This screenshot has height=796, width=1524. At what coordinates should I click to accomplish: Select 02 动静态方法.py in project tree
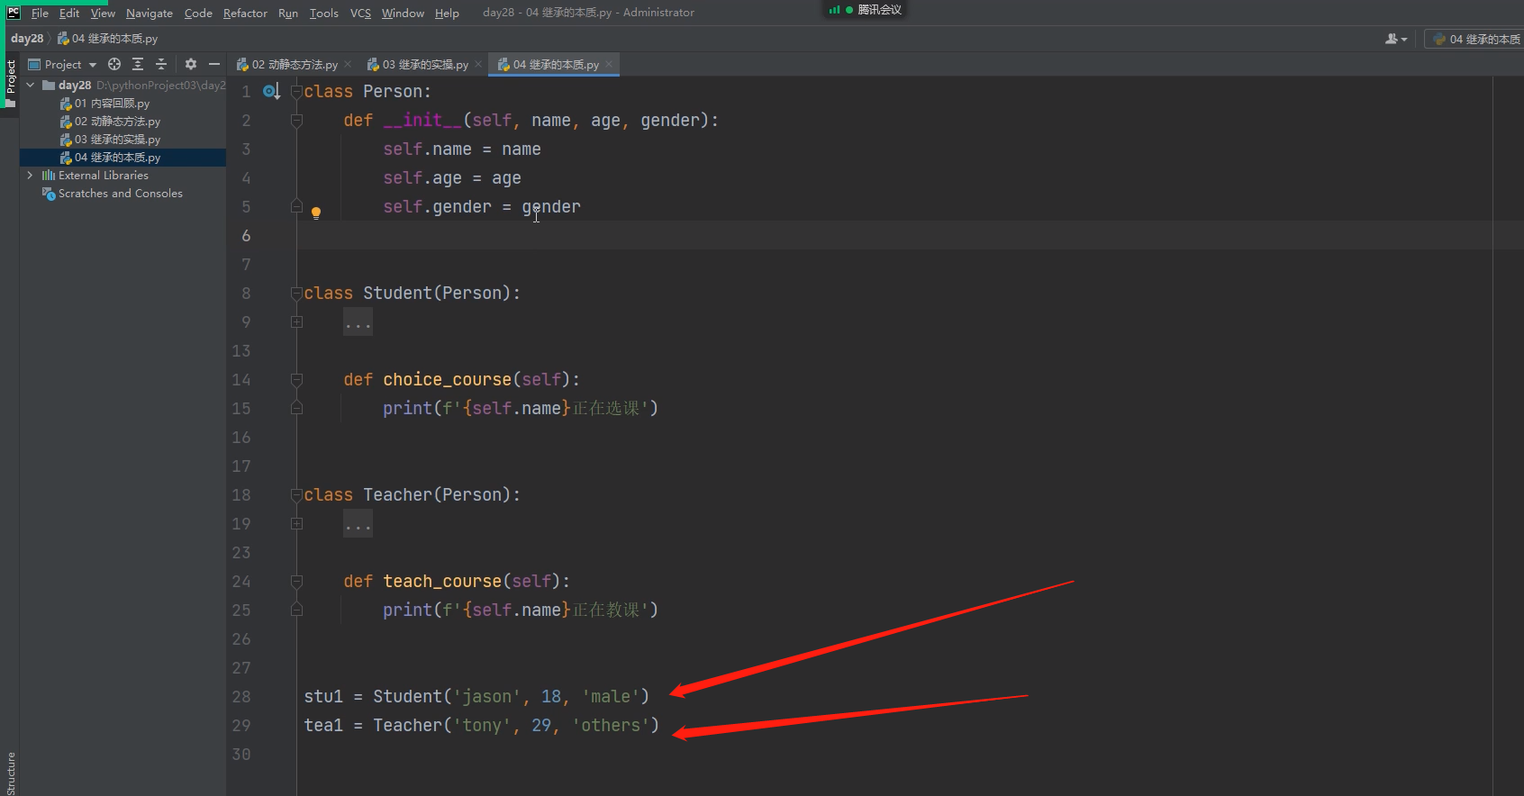coord(117,121)
